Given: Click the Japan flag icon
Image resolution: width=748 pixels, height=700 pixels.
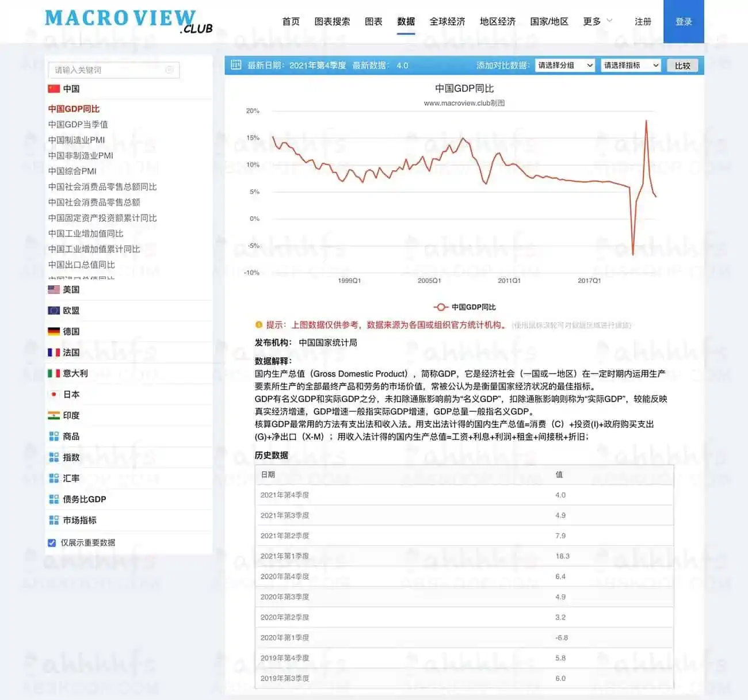Looking at the screenshot, I should [53, 394].
